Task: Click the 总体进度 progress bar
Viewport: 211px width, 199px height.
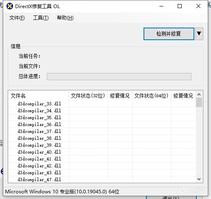Action: coord(119,77)
